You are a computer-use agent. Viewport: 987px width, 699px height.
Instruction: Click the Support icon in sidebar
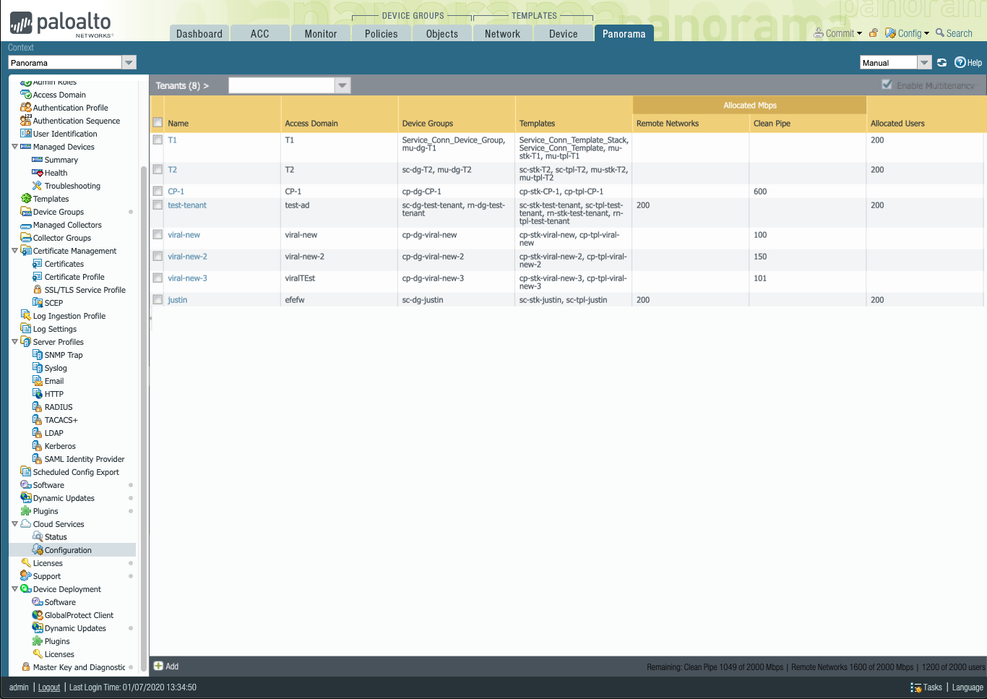click(x=26, y=576)
